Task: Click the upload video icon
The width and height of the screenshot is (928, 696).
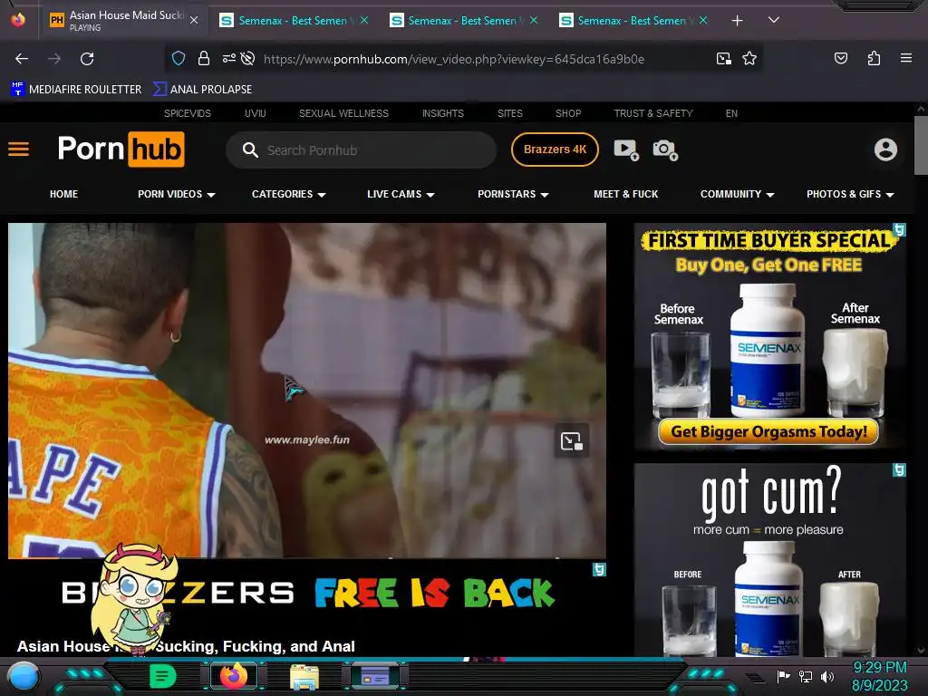Action: pyautogui.click(x=626, y=150)
